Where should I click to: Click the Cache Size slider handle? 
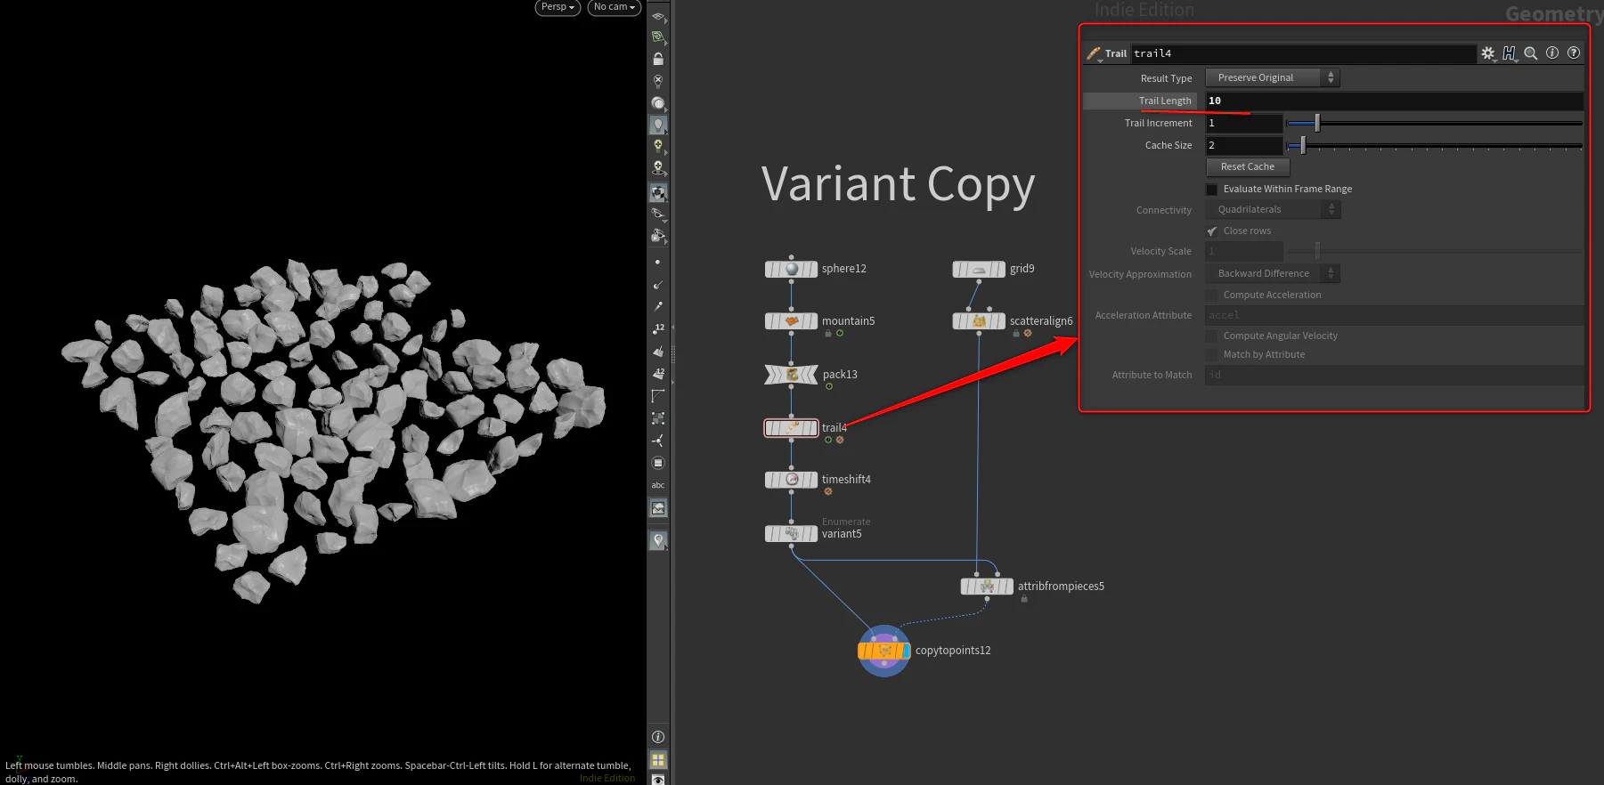tap(1303, 144)
